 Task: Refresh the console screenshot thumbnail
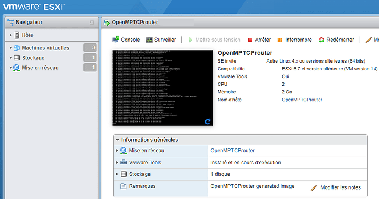click(208, 121)
